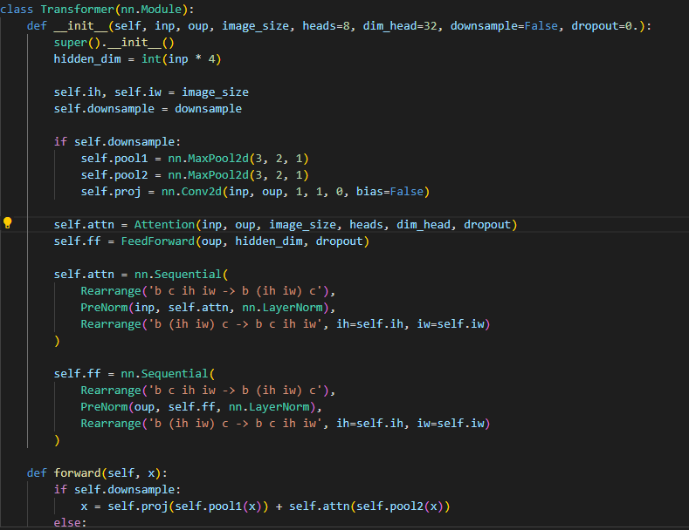Image resolution: width=689 pixels, height=530 pixels.
Task: Click 'def forward(self, x):' line
Action: [x=97, y=473]
